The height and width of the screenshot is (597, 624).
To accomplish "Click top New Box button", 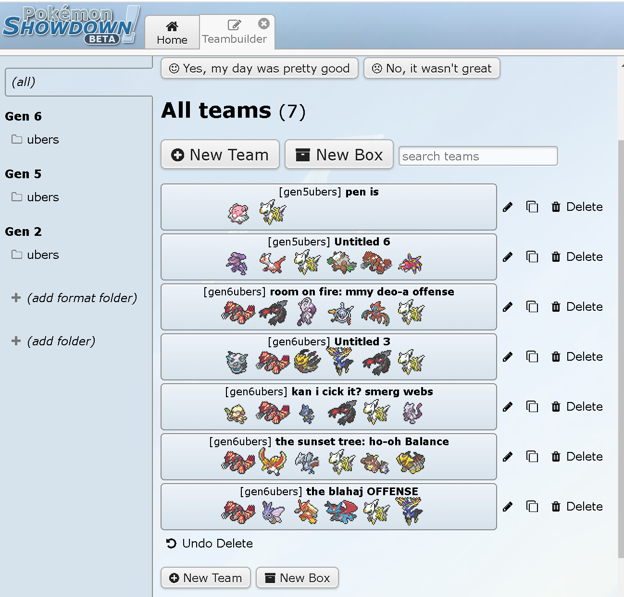I will point(339,155).
